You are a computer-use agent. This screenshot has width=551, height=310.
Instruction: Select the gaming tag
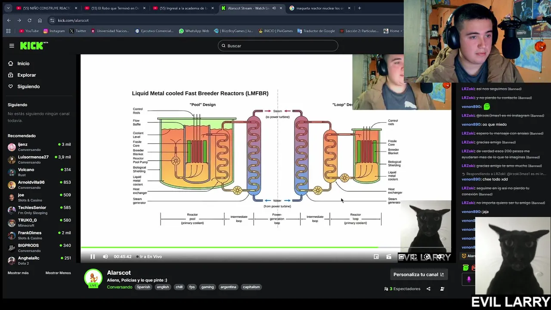tap(207, 287)
